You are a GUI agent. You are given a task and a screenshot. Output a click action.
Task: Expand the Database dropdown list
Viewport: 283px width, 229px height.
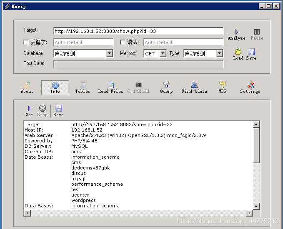coord(109,53)
